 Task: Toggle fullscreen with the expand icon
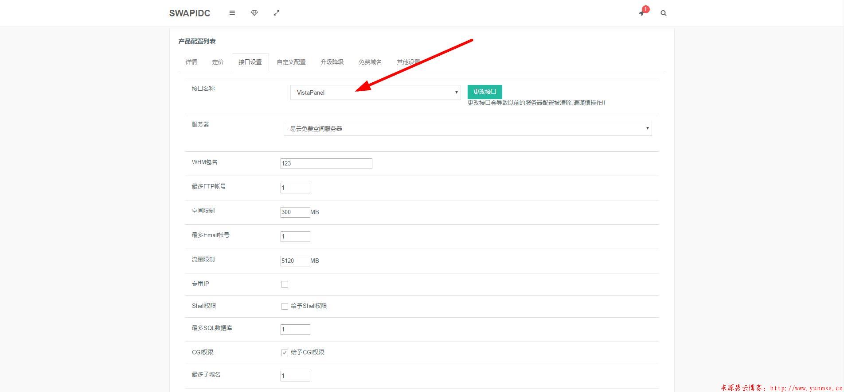[x=277, y=13]
